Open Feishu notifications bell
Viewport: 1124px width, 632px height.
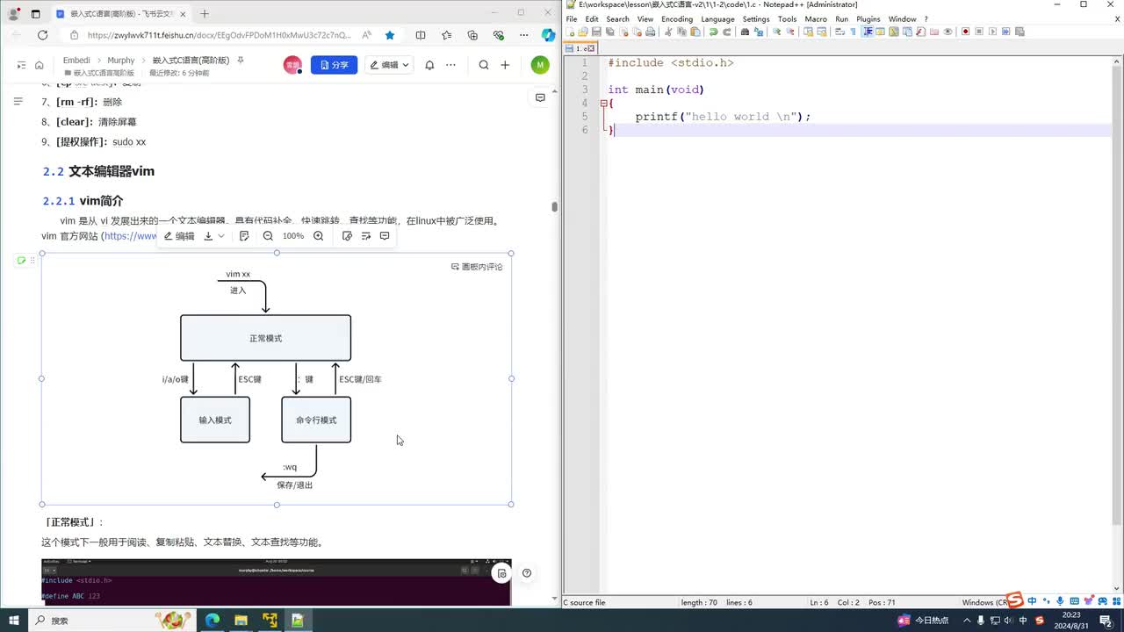coord(429,65)
